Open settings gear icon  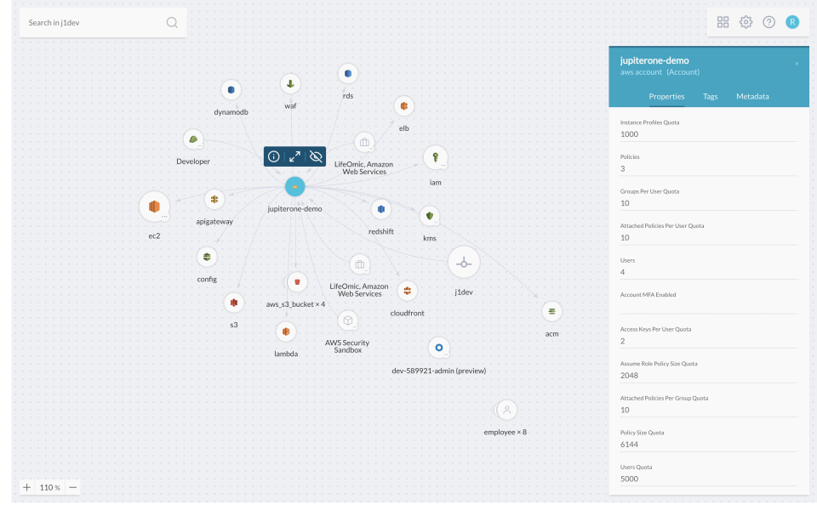(x=746, y=22)
